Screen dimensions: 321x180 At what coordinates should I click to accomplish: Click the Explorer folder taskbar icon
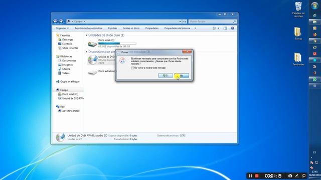pos(315,22)
